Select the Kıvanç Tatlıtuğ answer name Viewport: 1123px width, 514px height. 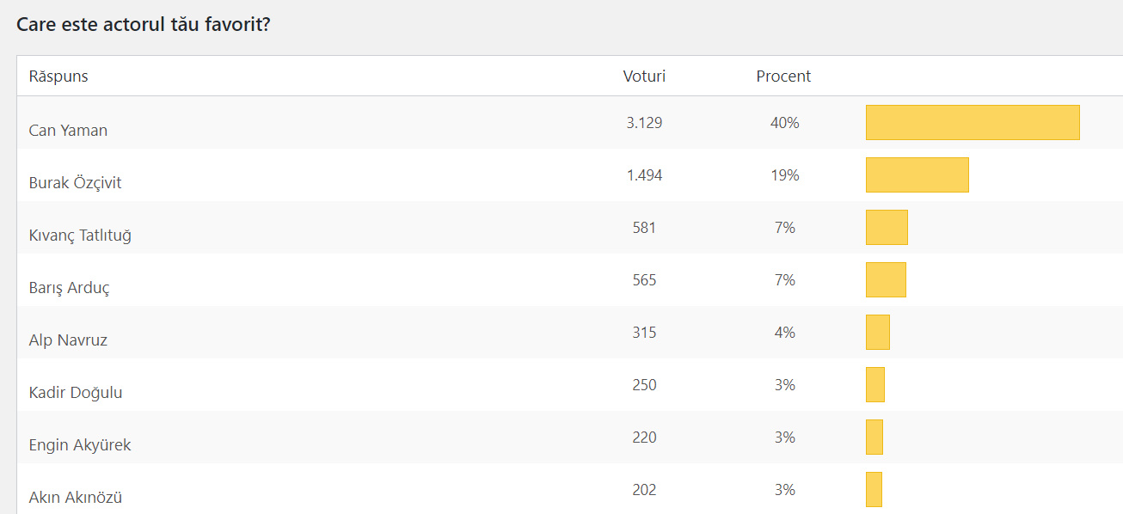coord(80,236)
